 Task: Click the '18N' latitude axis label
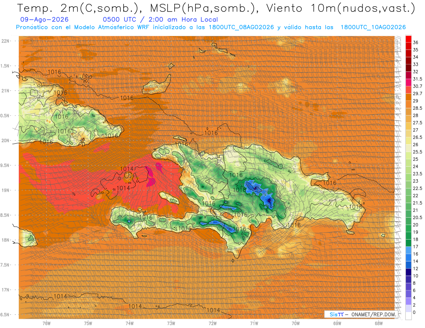click(x=6, y=240)
